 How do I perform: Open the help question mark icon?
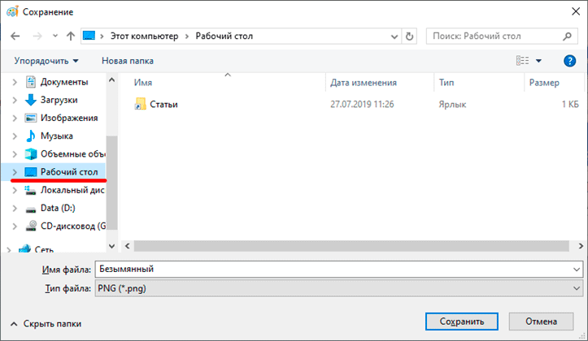[x=569, y=61]
